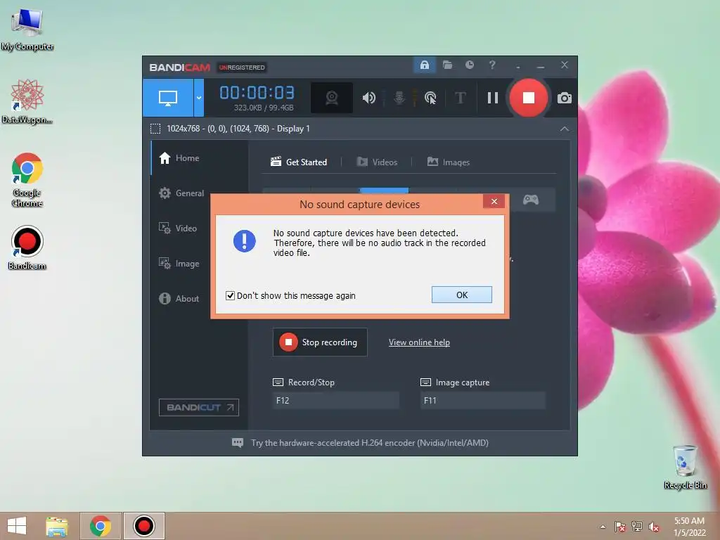This screenshot has width=720, height=540.
Task: Open the Windows Start button
Action: coord(17,526)
